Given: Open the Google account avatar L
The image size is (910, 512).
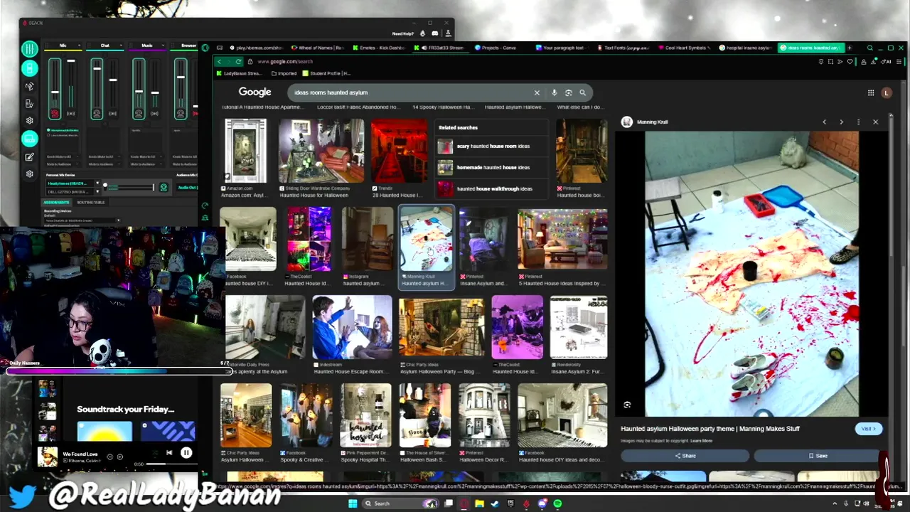Looking at the screenshot, I should pos(886,92).
